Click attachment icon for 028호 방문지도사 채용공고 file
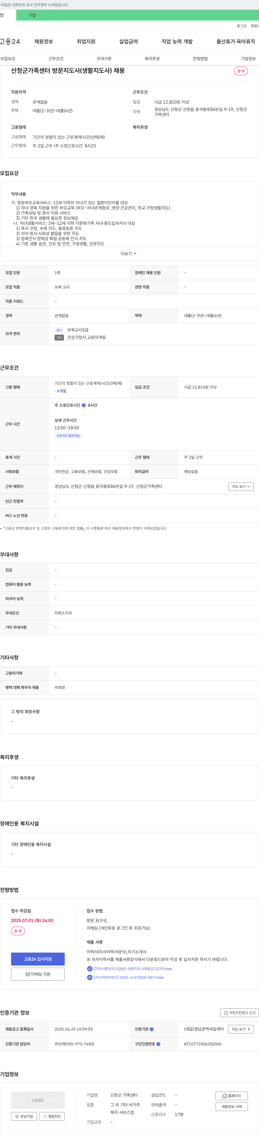Screen dimensions: 259x1135 [x=90, y=969]
